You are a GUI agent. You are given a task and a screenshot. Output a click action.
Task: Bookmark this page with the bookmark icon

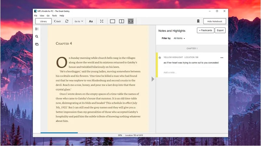(198, 21)
